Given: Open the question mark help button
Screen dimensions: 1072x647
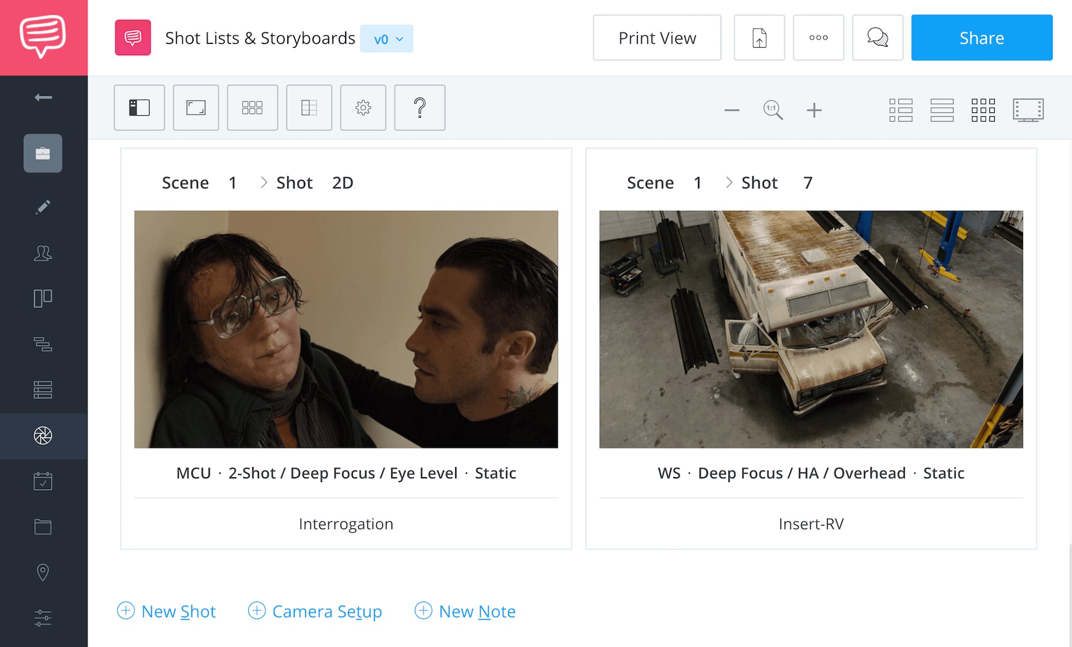Looking at the screenshot, I should point(420,108).
